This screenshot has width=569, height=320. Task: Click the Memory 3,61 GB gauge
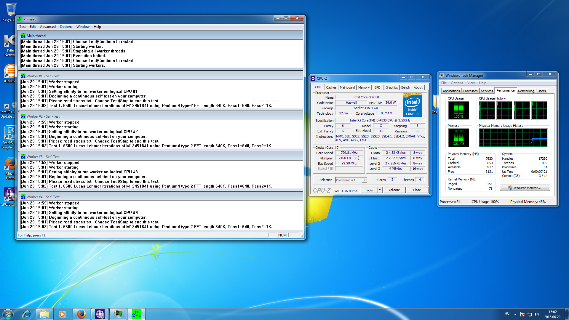click(x=458, y=137)
